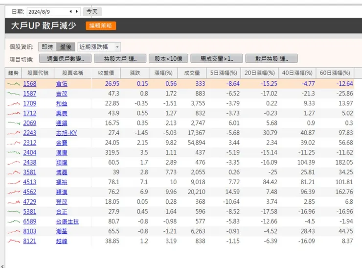Sort by 60日漲幅(%) column header
The width and height of the screenshot is (362, 268).
335,73
